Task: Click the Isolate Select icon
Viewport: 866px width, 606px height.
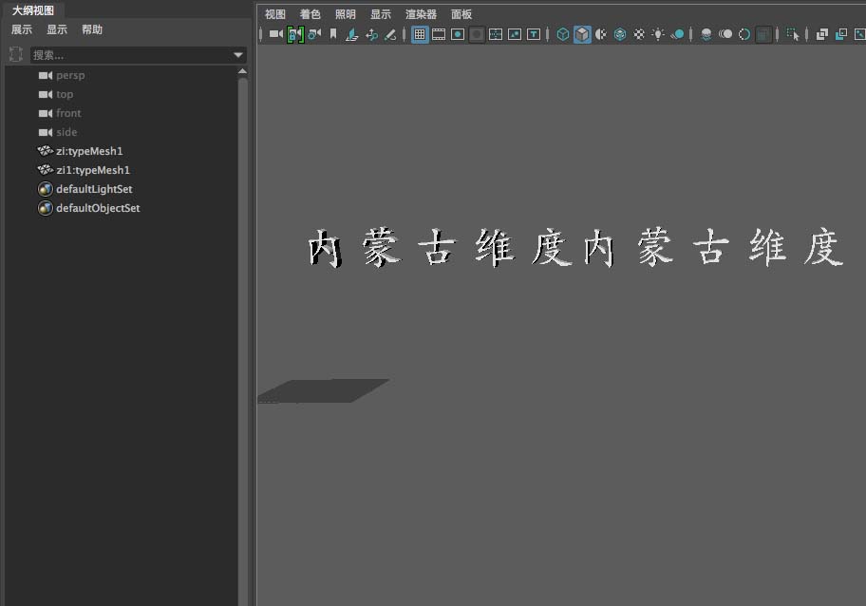Action: tap(793, 34)
